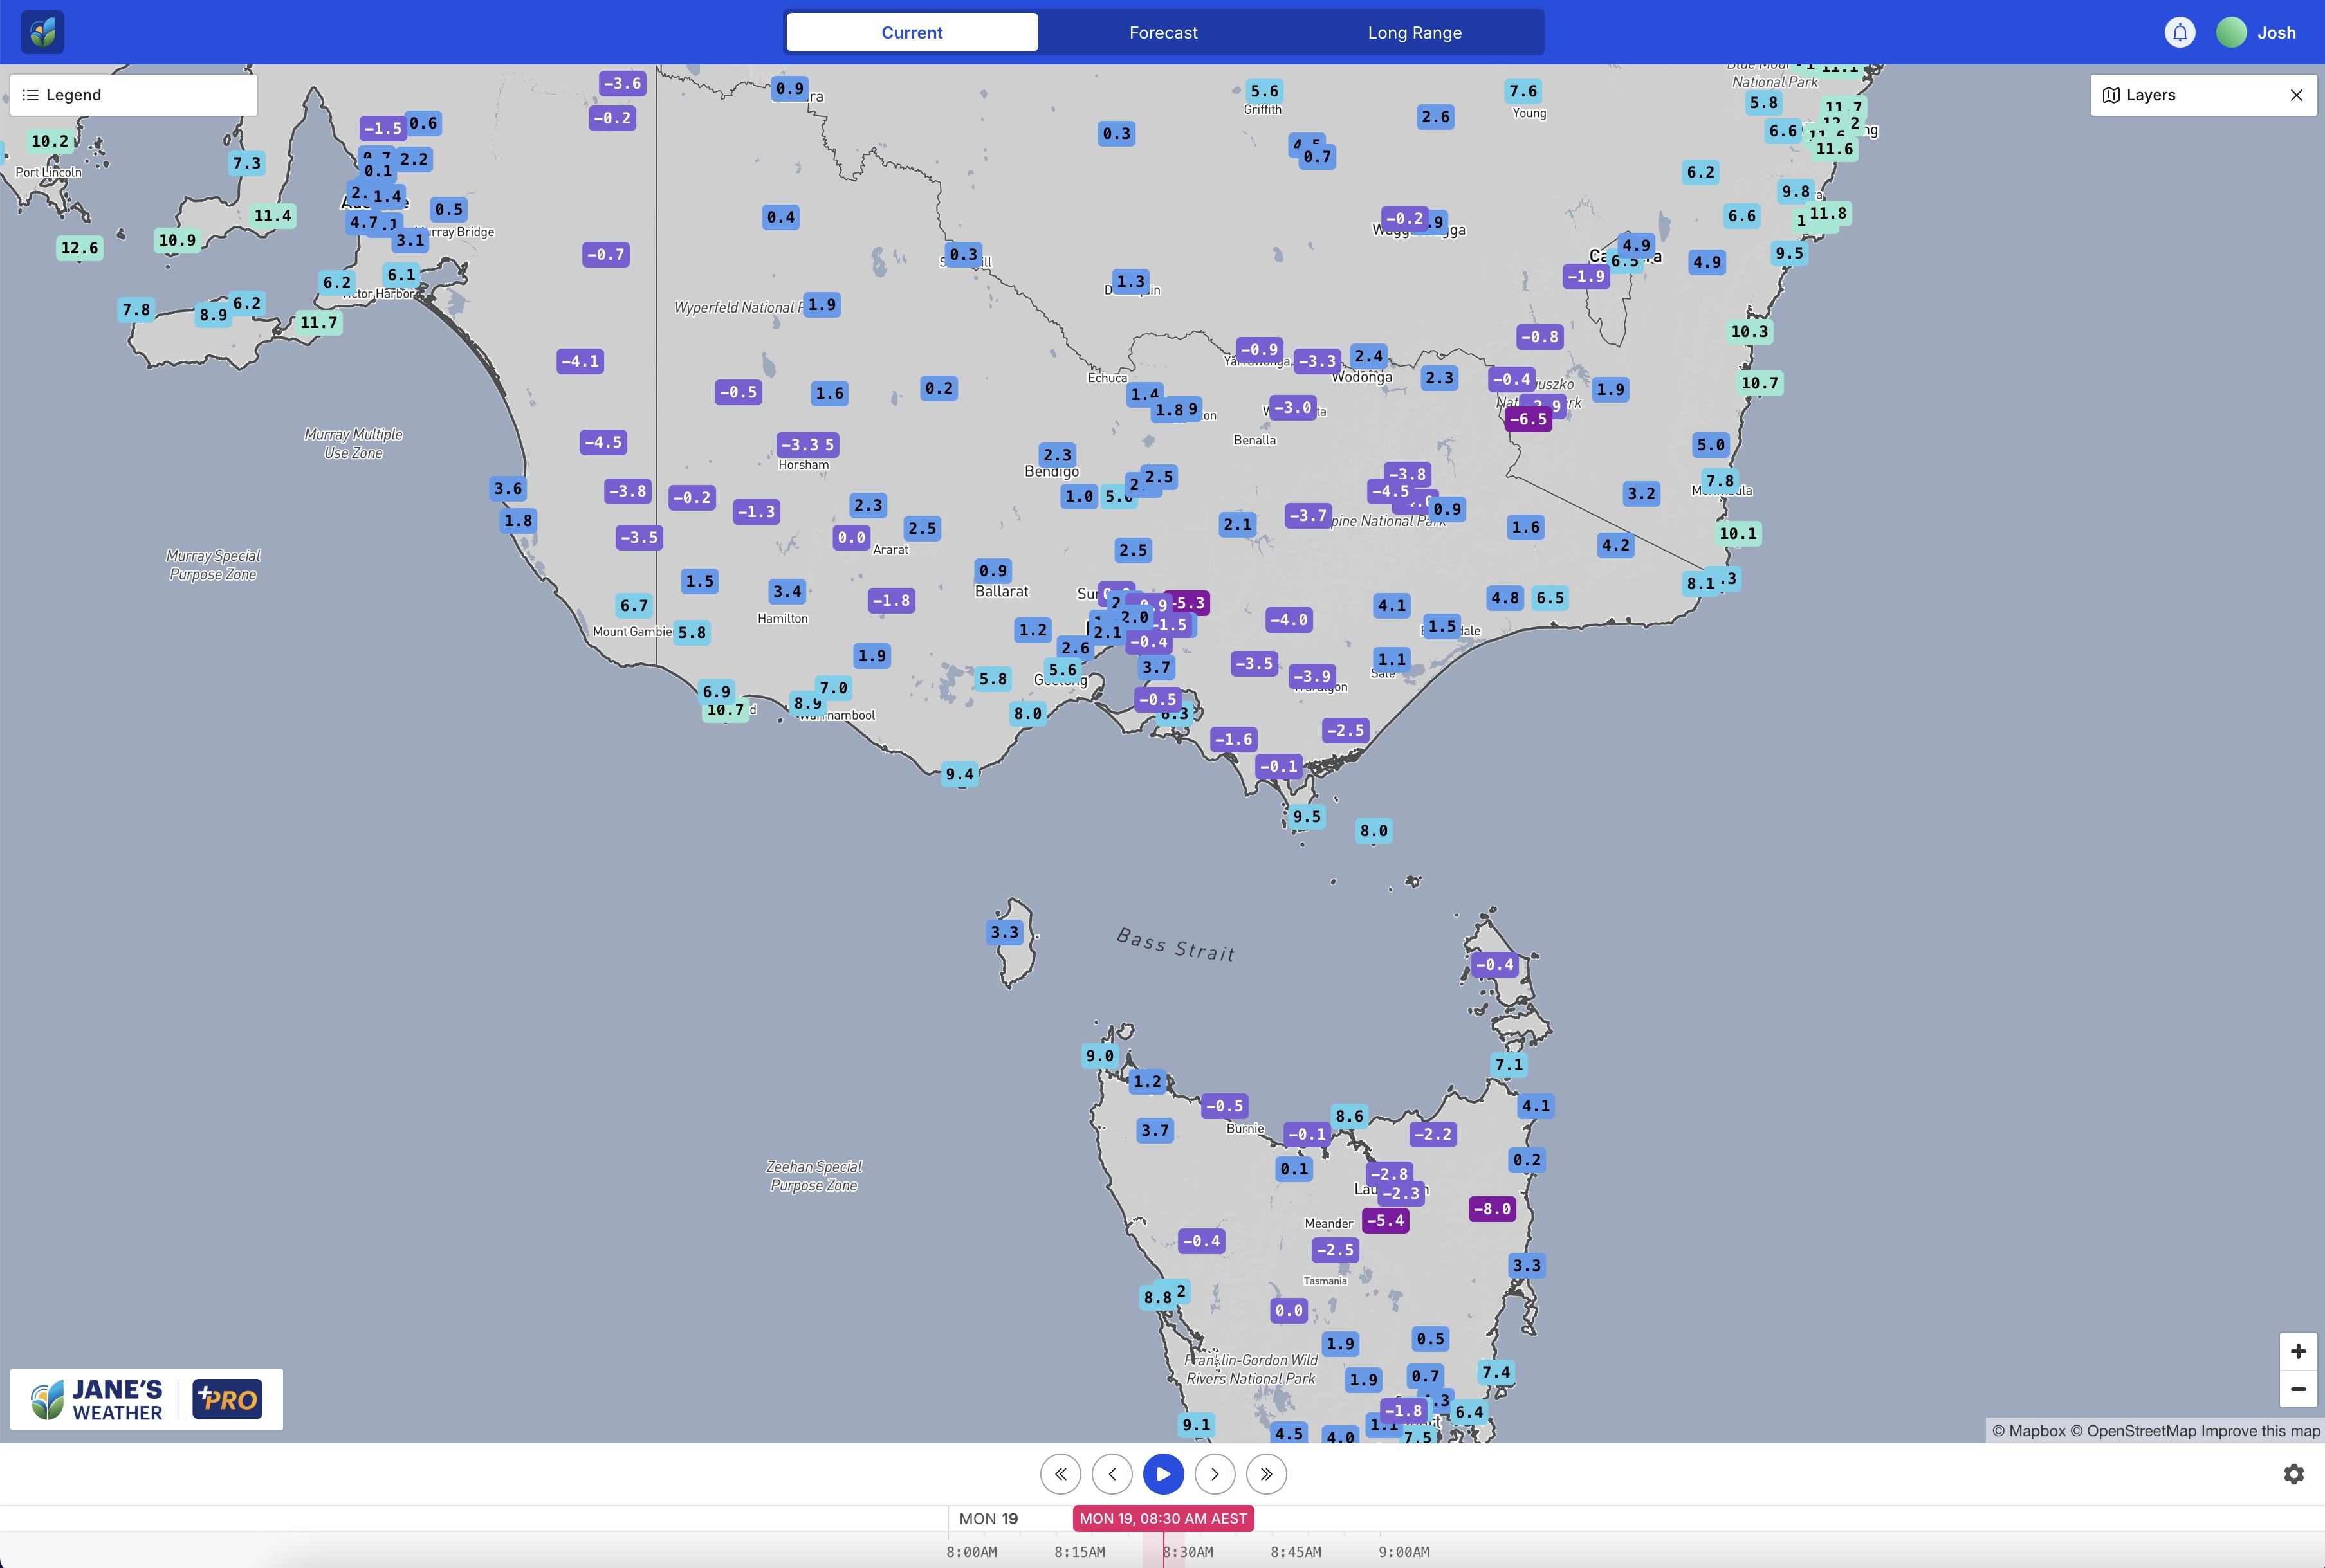2325x1568 pixels.
Task: Click the -8.0 temperature marker in Tasmania
Action: coord(1492,1209)
